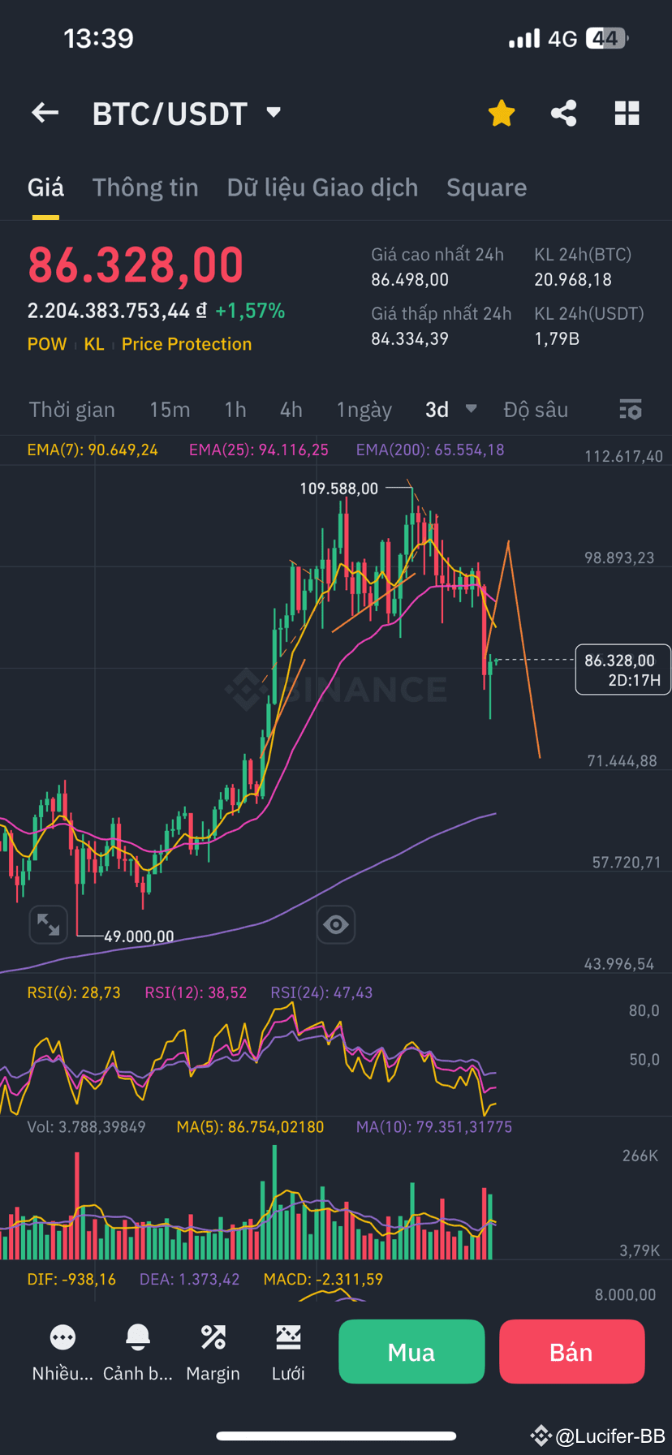Open the four-square grid layout icon

(627, 113)
